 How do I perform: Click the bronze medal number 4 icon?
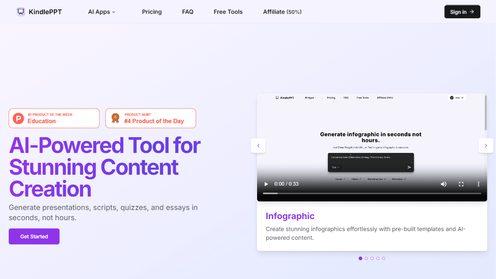click(x=115, y=118)
